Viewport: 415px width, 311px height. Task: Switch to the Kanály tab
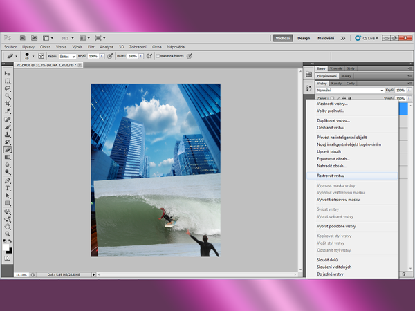[x=336, y=83]
